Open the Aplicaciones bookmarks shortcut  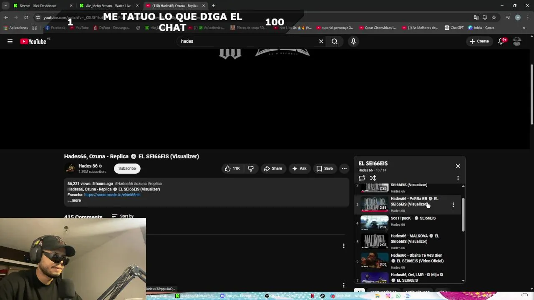tap(16, 28)
